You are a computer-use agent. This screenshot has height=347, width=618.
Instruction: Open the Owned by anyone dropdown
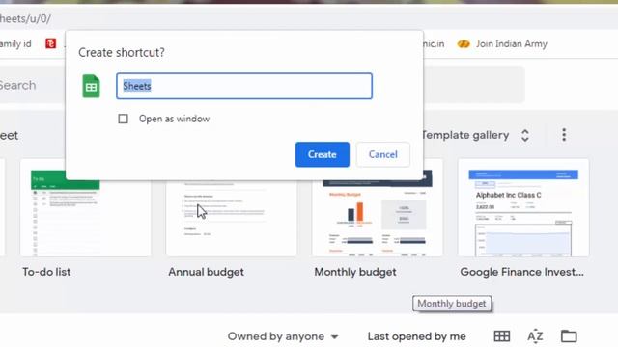click(283, 336)
